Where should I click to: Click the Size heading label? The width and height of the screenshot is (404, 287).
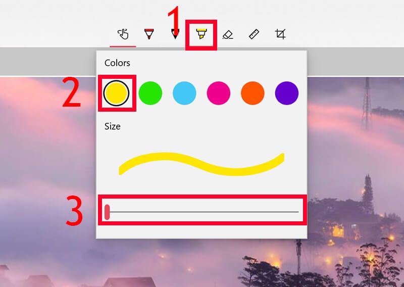click(x=112, y=126)
